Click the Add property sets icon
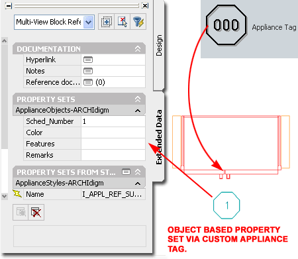Screen dimensions: 298x259 pyautogui.click(x=21, y=213)
